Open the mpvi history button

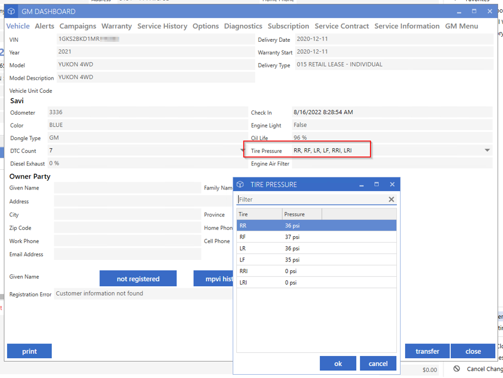tap(213, 279)
